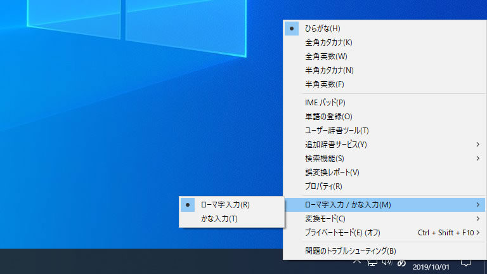This screenshot has width=487, height=274.
Task: Switch to 全角カタカナ(K) mode
Action: point(328,42)
